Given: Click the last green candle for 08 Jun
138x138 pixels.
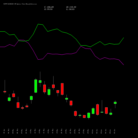Looking at the screenshot, I should point(115,103).
